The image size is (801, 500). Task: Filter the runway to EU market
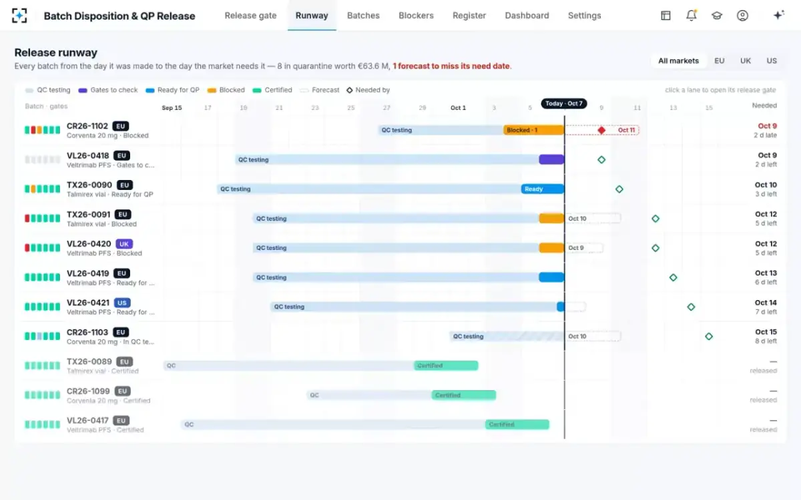(719, 61)
